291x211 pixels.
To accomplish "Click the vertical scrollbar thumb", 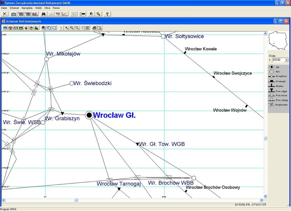I will tap(265, 138).
